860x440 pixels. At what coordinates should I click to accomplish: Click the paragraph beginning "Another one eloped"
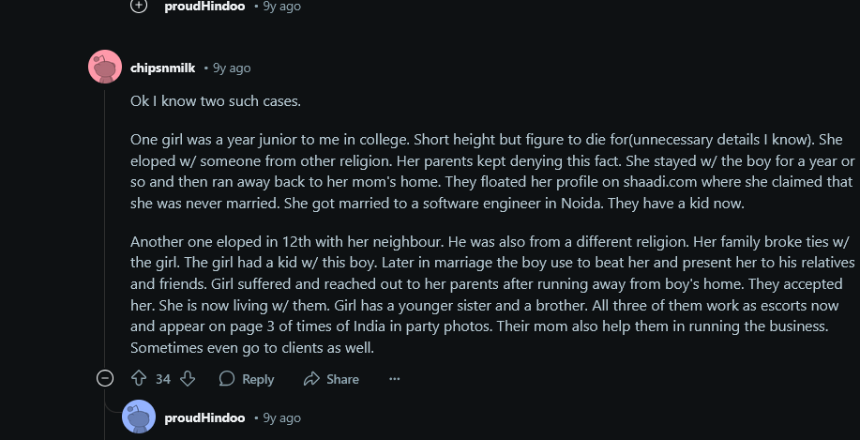click(x=492, y=295)
